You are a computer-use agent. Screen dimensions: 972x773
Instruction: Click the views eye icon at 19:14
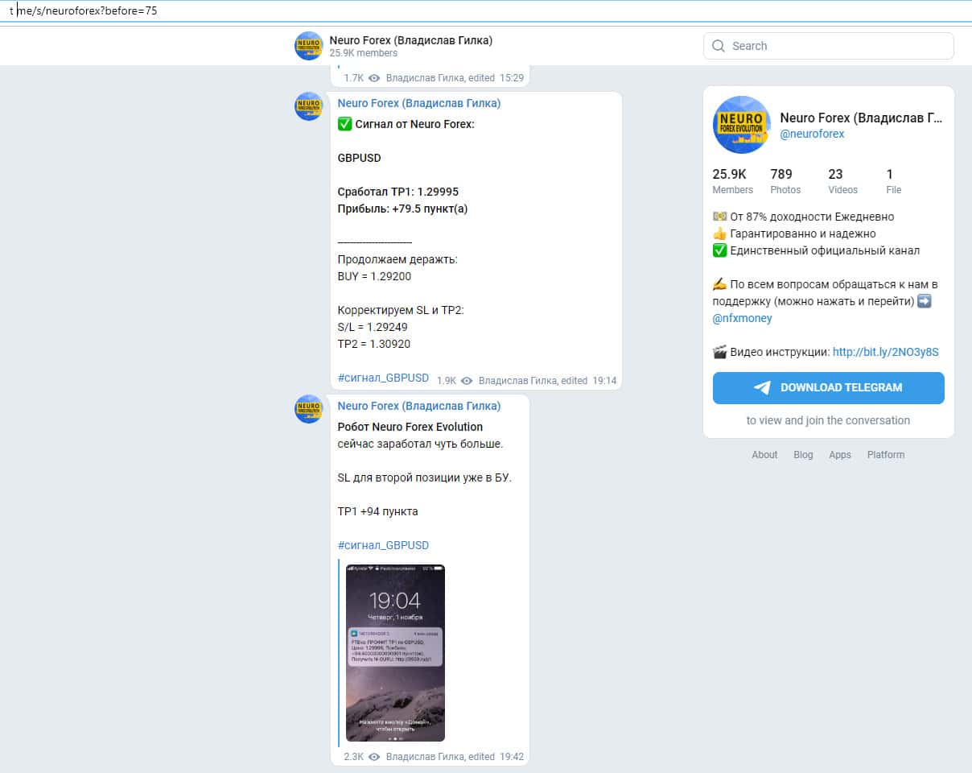pyautogui.click(x=467, y=381)
